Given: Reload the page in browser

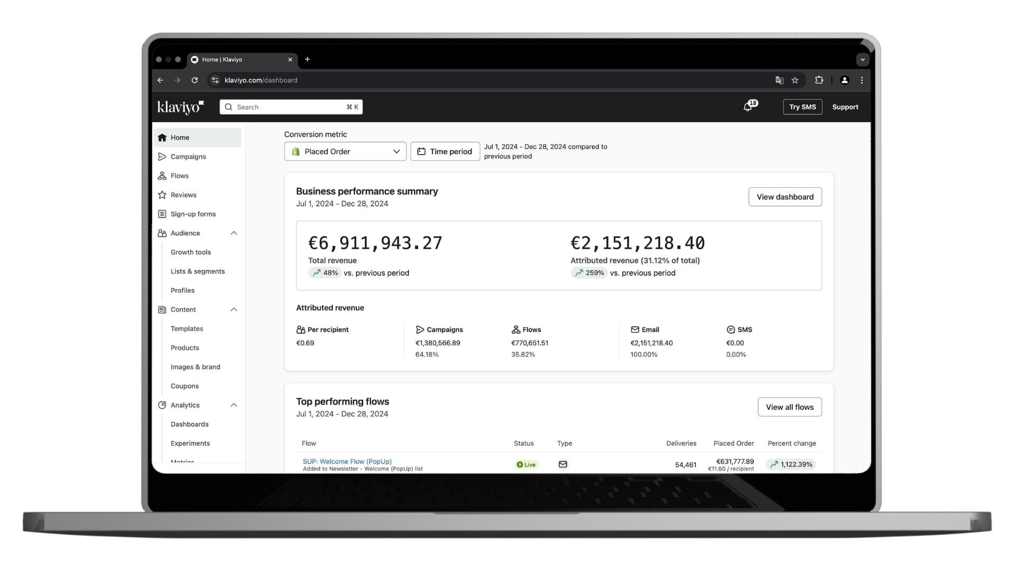Looking at the screenshot, I should point(195,80).
